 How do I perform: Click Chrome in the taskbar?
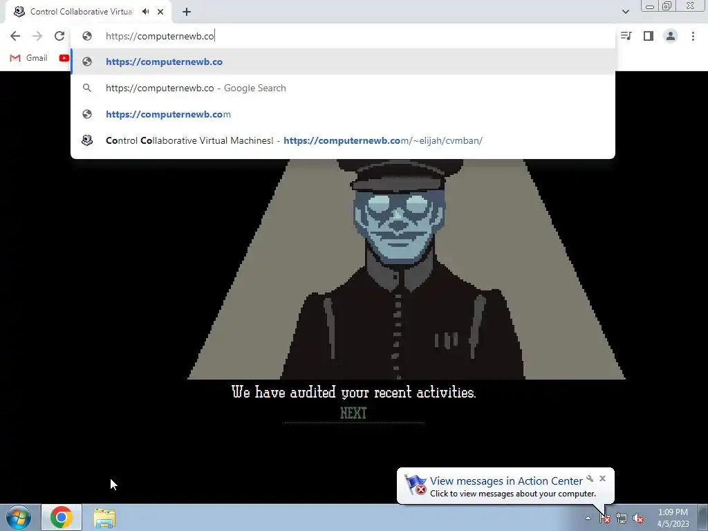pos(62,517)
